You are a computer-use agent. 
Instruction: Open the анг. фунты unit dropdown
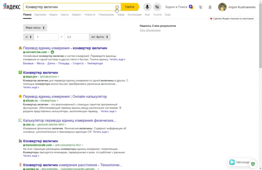[100, 37]
